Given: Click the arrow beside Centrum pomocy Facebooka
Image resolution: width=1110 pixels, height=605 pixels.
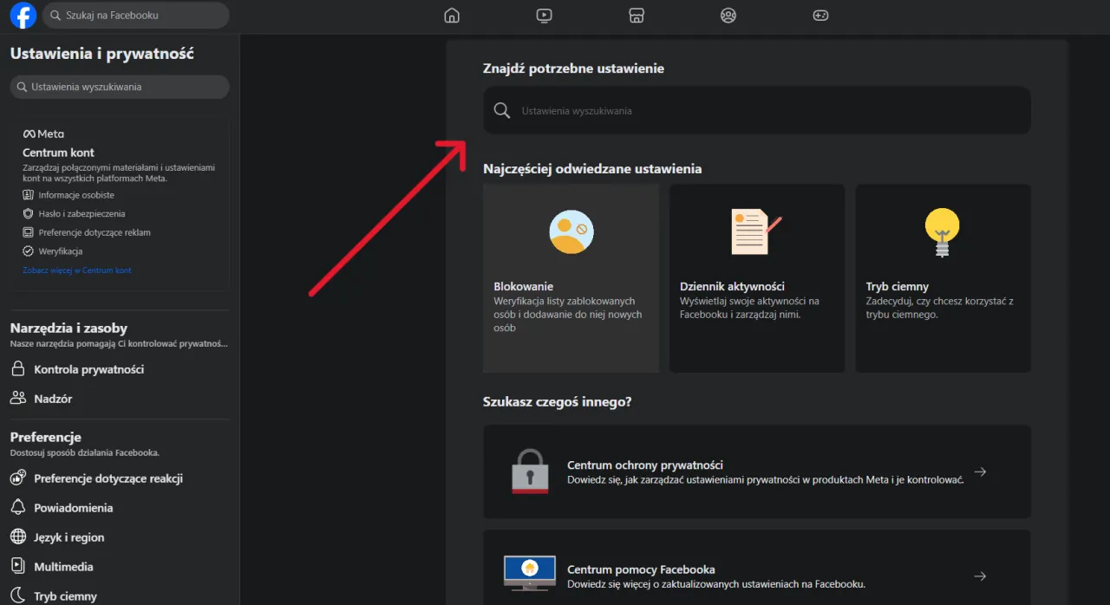Looking at the screenshot, I should (x=980, y=576).
